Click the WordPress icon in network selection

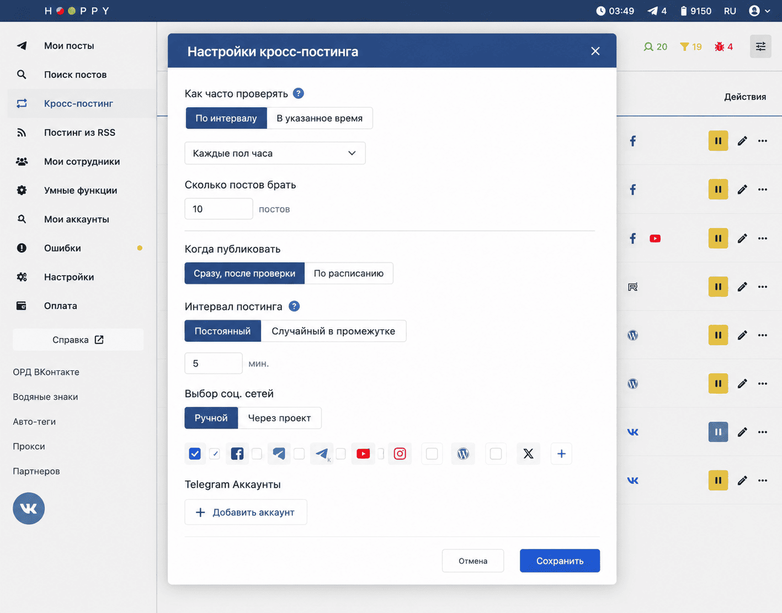click(463, 454)
